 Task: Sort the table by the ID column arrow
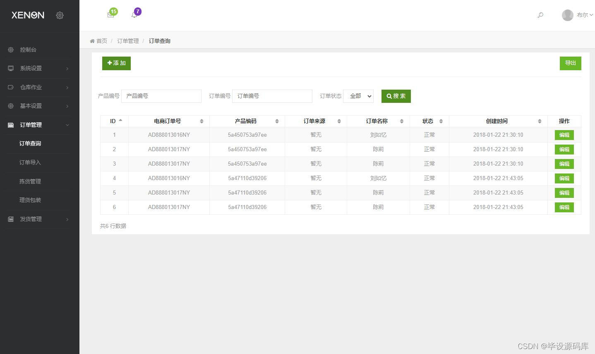pos(120,121)
